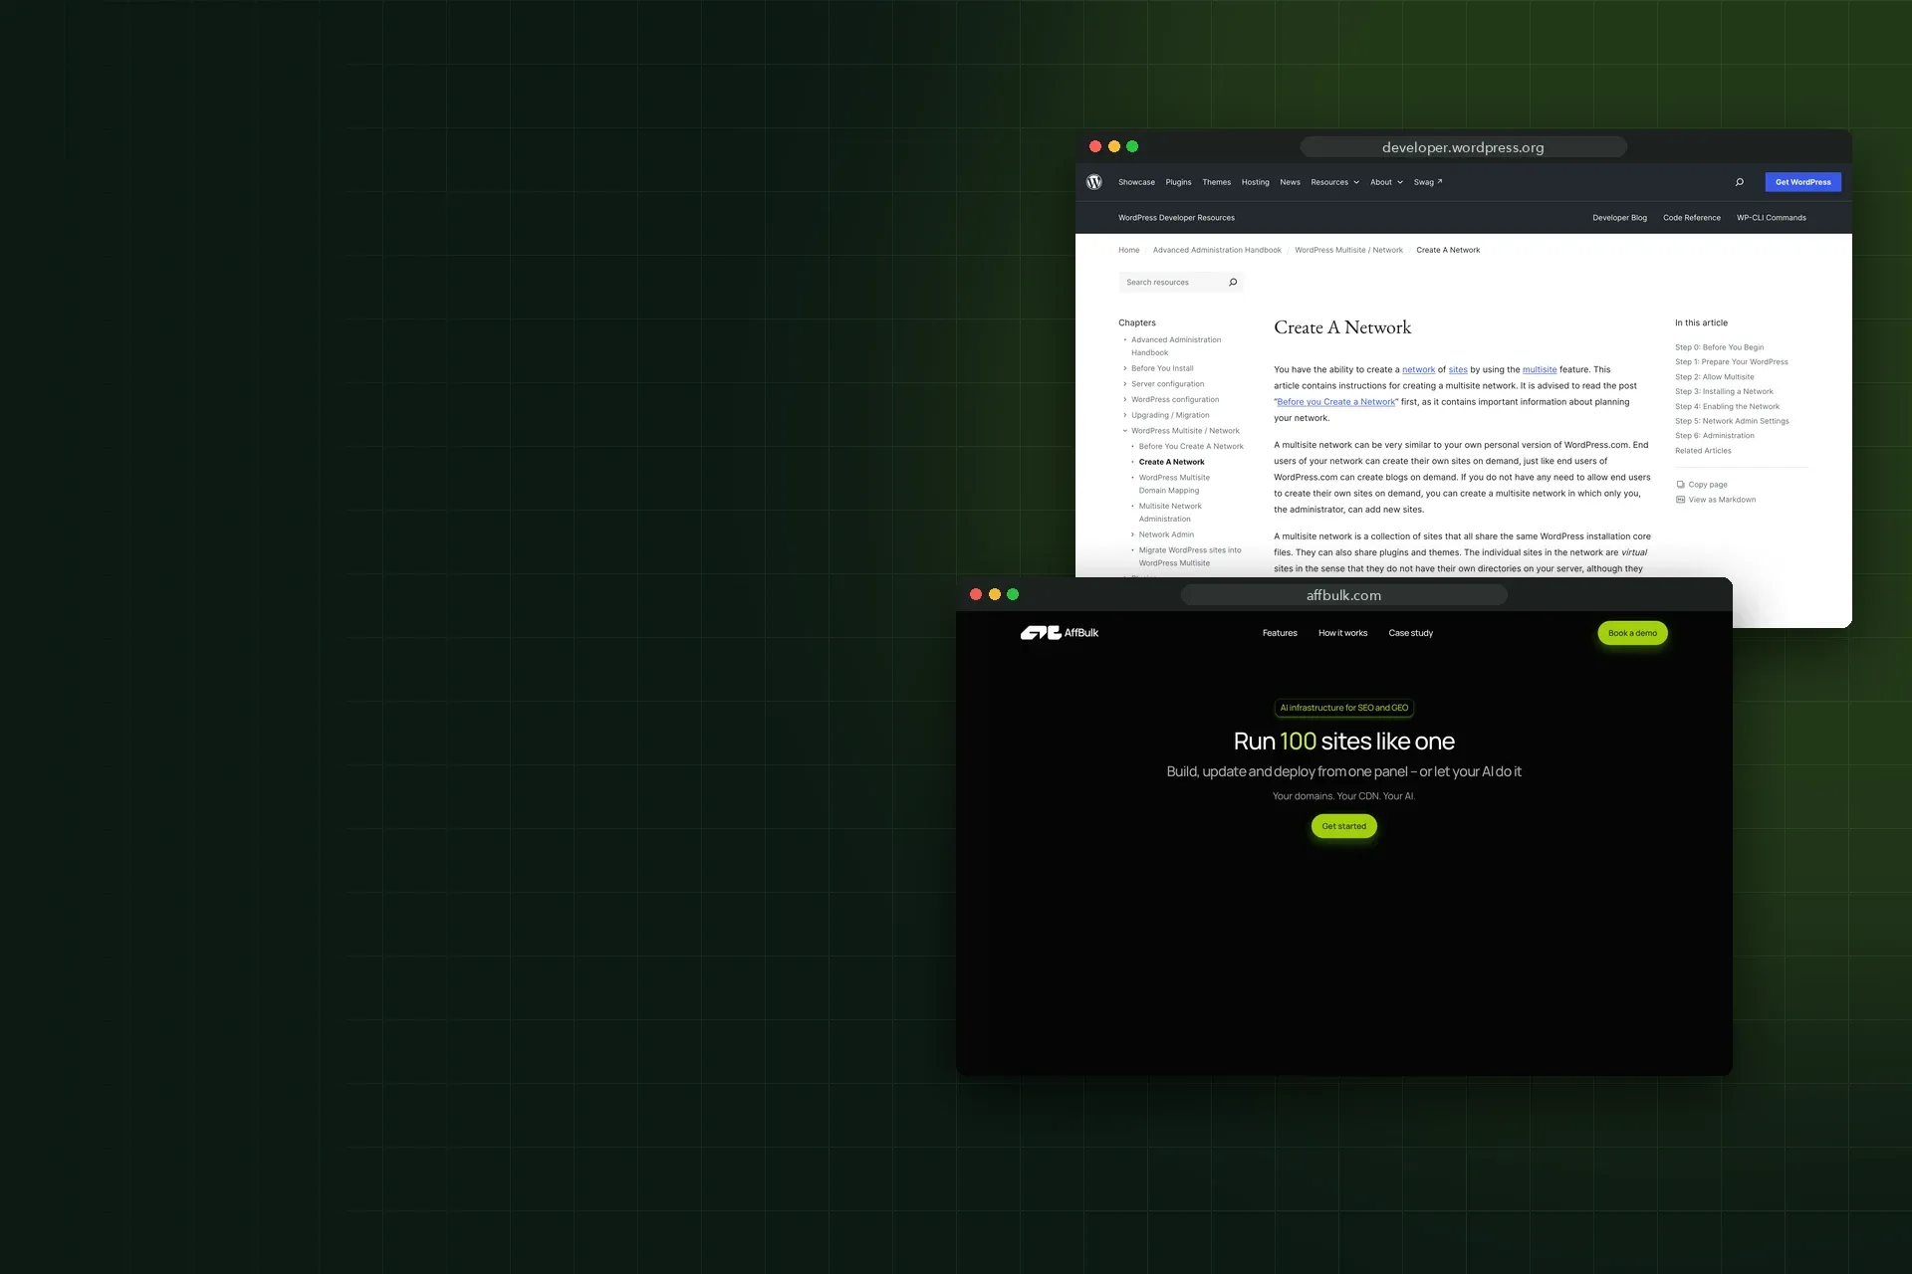Click the Get started button
This screenshot has width=1912, height=1274.
pyautogui.click(x=1343, y=826)
